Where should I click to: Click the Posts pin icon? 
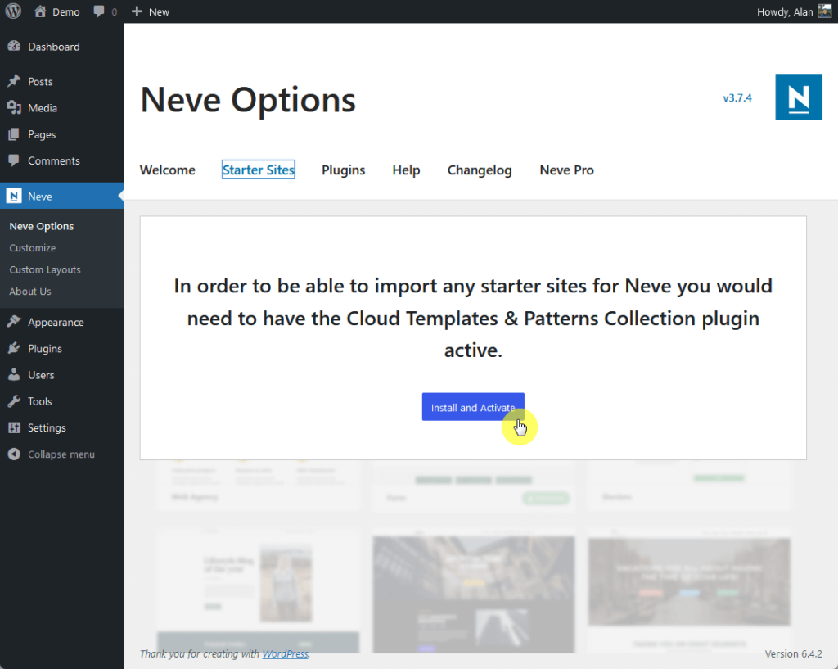coord(15,81)
